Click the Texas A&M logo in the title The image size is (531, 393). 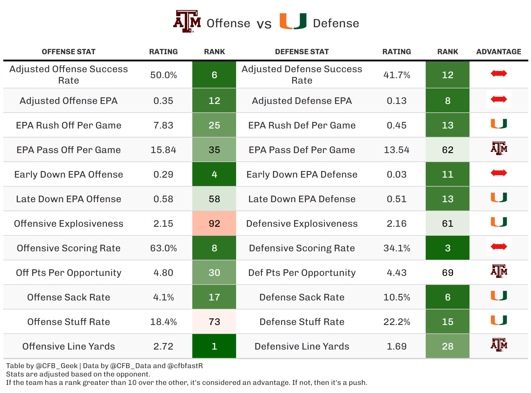187,22
